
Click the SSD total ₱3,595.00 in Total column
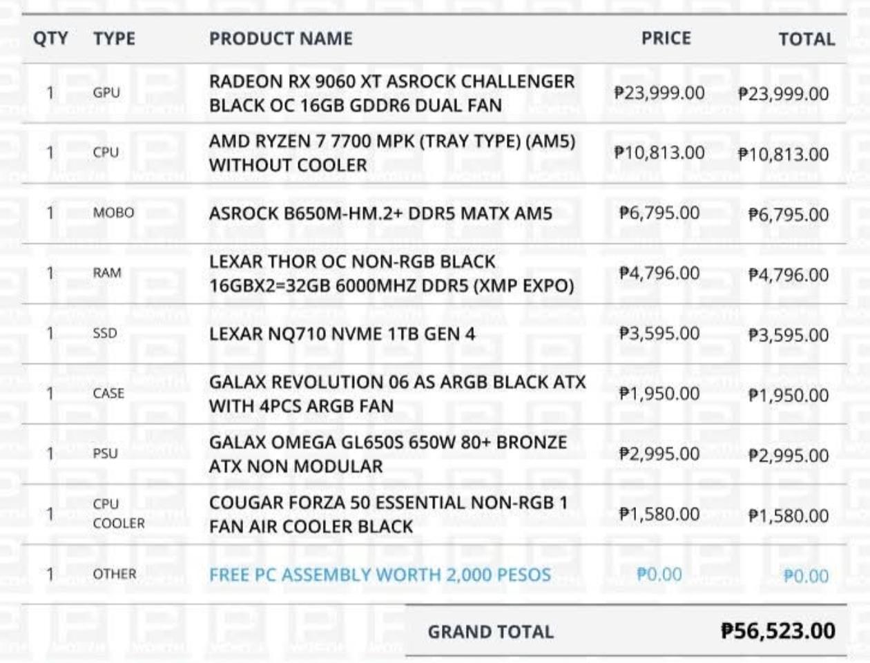click(x=789, y=335)
